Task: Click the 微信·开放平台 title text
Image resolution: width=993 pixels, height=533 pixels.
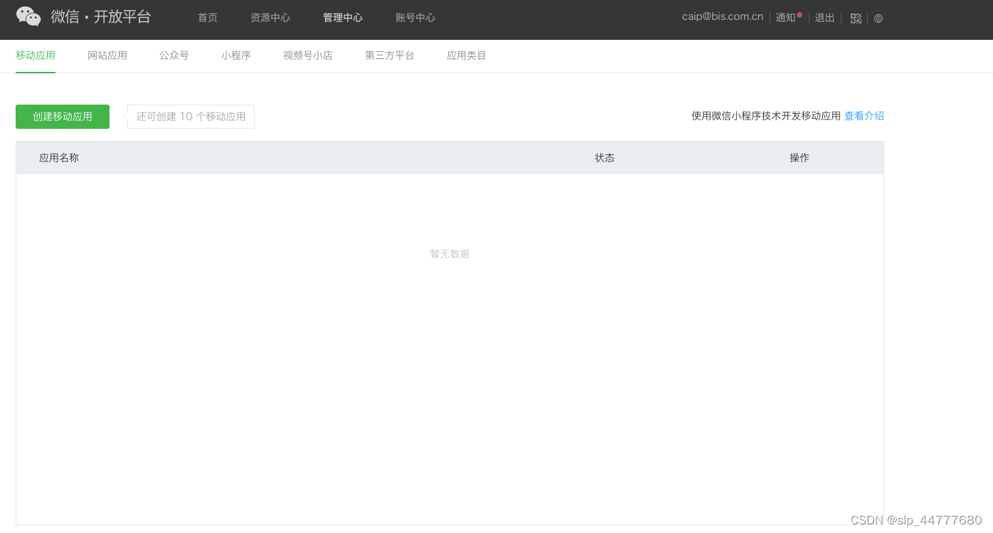Action: [101, 17]
